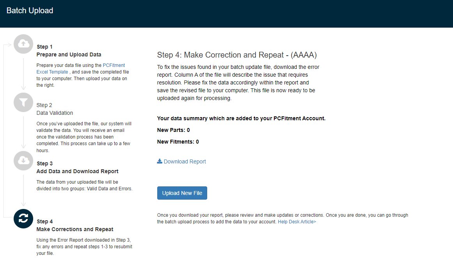
Task: Open the PCFitment Excel Template link
Action: coord(113,65)
